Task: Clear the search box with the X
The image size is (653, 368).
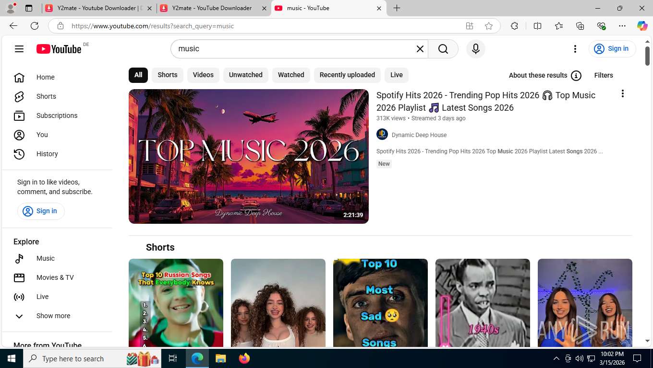Action: click(x=420, y=49)
